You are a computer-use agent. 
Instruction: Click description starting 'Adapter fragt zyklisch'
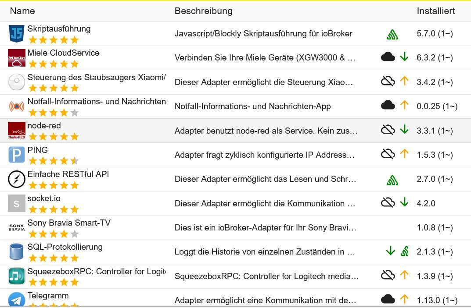[x=265, y=155]
